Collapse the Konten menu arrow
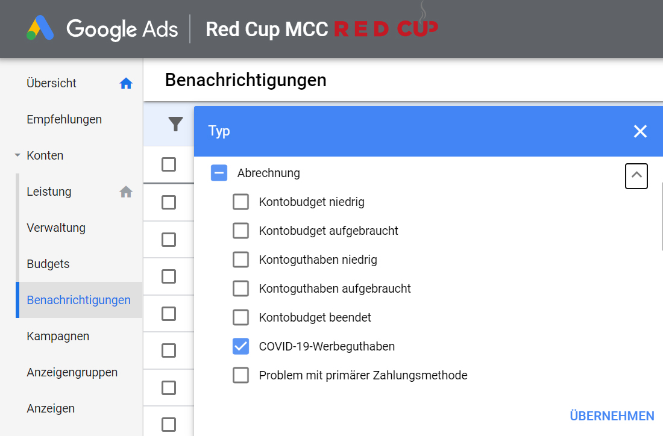663x436 pixels. coord(17,156)
